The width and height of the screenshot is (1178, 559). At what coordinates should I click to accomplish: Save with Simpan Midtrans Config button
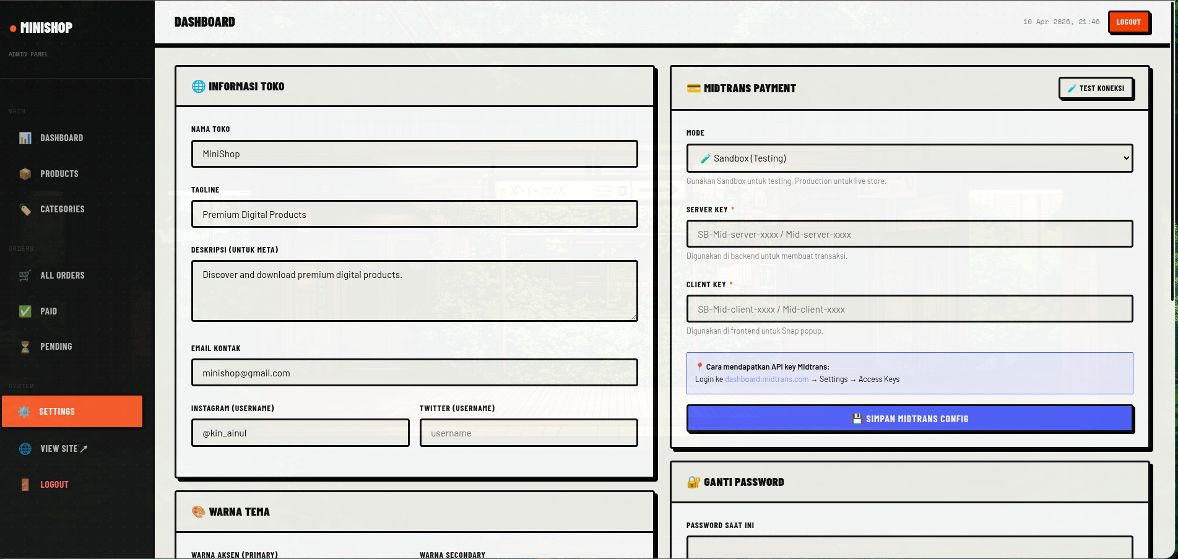[909, 419]
